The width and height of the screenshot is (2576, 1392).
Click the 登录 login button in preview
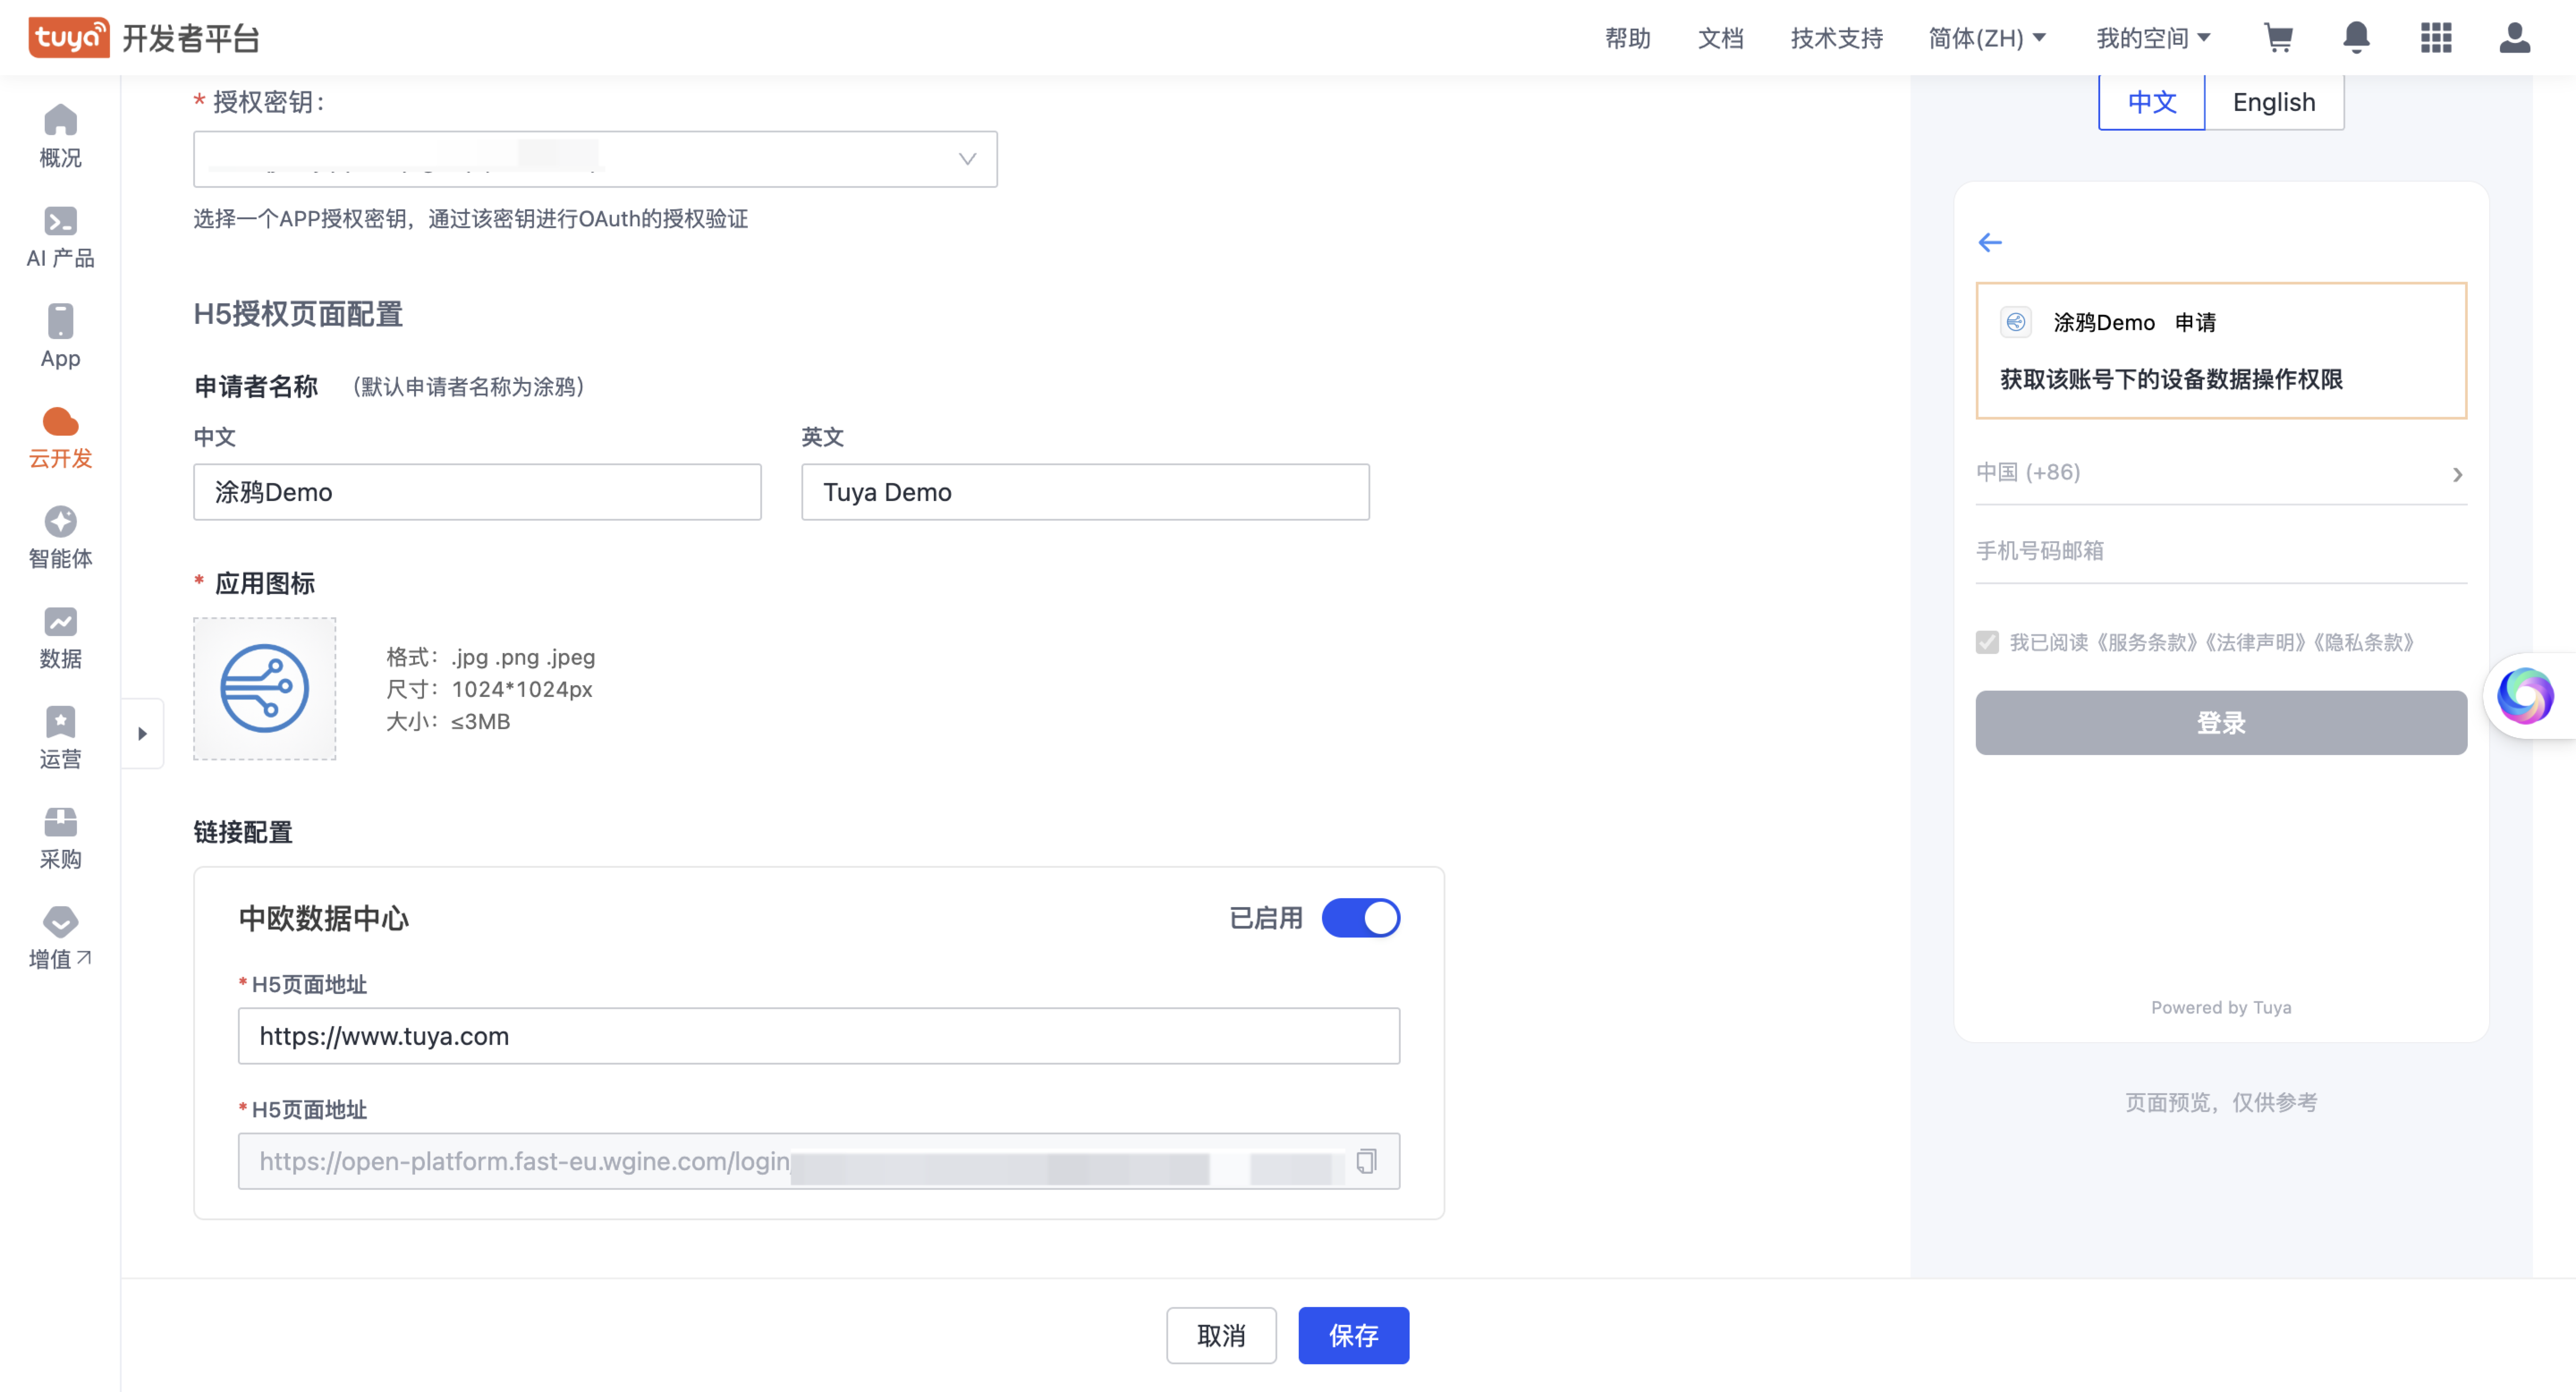tap(2220, 722)
